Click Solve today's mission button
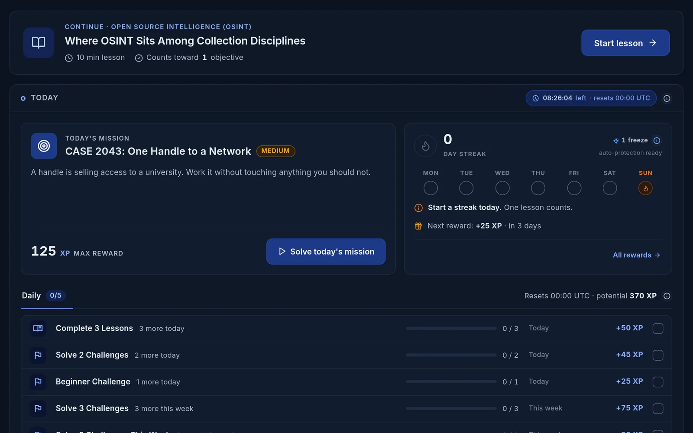Viewport: 693px width, 433px height. 326,252
